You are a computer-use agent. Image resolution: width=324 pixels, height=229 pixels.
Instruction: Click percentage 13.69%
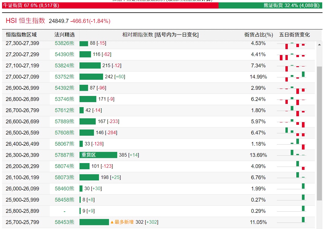(x=258, y=155)
